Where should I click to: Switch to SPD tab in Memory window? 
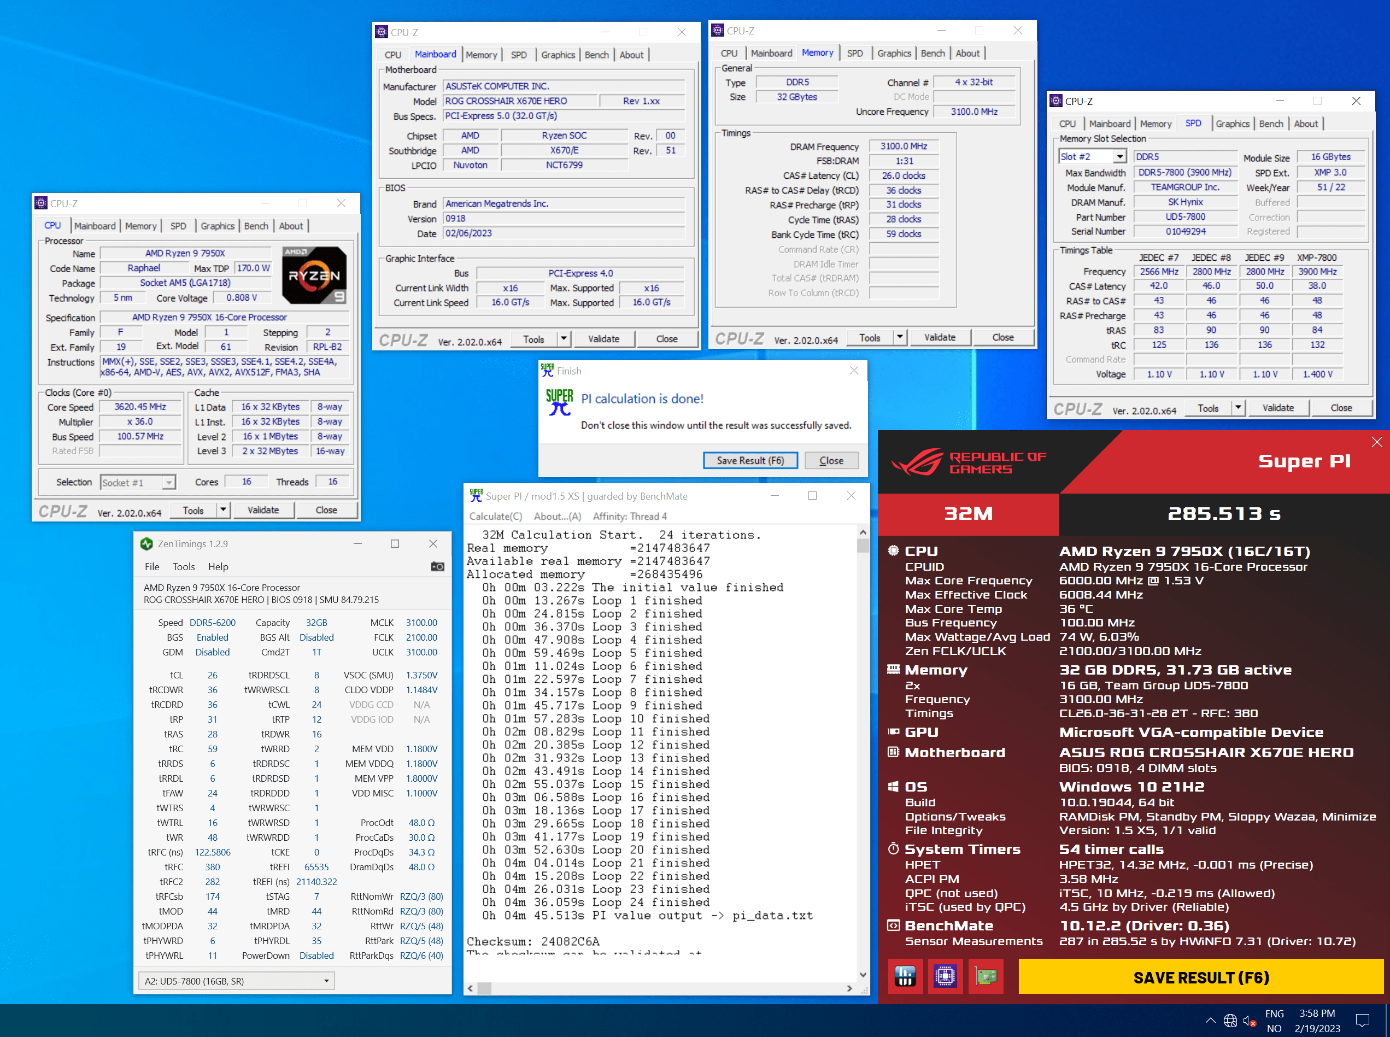pos(855,54)
